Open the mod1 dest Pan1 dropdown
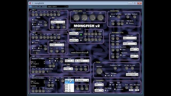Viewport: 171px width, 96px height. point(130,38)
